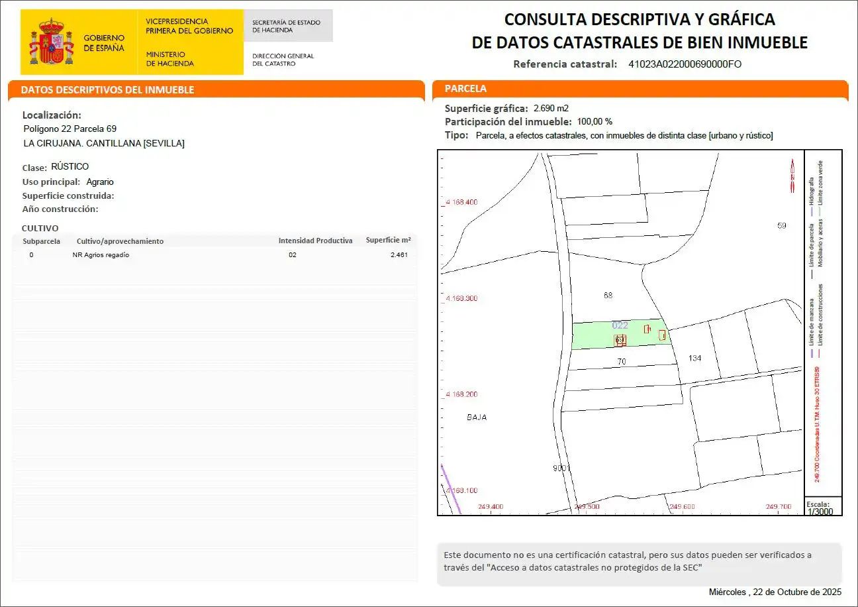Click X coordinate label '249.400'
Image resolution: width=858 pixels, height=607 pixels.
(x=491, y=507)
